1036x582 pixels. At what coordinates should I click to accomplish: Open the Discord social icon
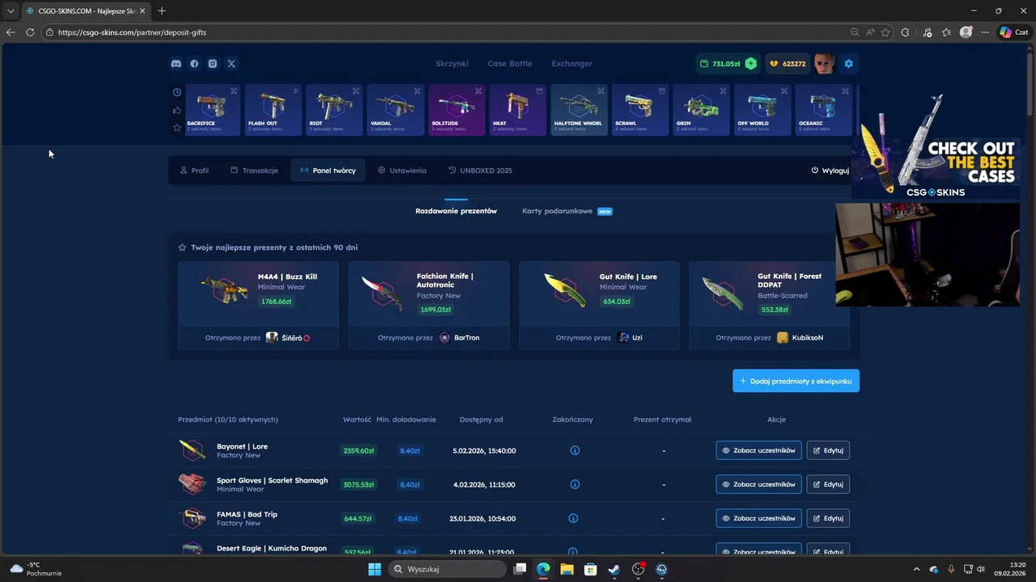[x=176, y=64]
